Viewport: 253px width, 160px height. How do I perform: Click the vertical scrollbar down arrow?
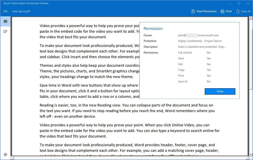pos(251,154)
